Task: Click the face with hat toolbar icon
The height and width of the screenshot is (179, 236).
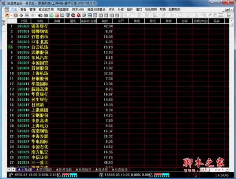Action: coord(73,15)
